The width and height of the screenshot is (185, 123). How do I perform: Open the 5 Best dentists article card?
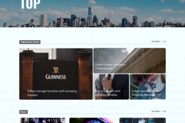pyautogui.click(x=148, y=87)
